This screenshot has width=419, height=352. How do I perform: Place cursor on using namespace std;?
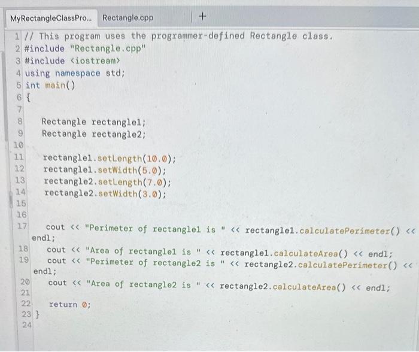pyautogui.click(x=75, y=73)
